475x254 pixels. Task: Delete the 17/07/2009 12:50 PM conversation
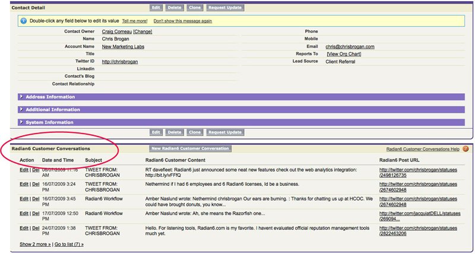[36, 214]
